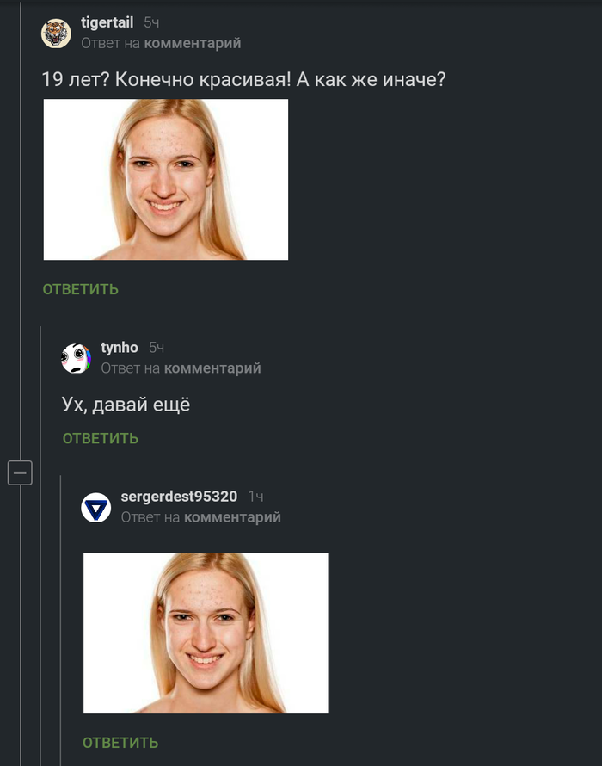Open parent комментарий link under tynho
Image resolution: width=602 pixels, height=766 pixels.
212,368
